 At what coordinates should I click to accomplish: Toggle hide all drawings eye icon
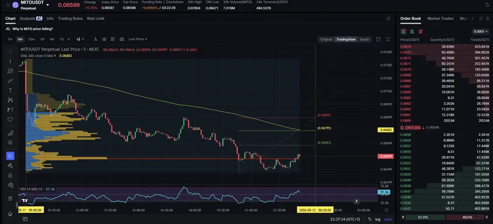click(10, 185)
